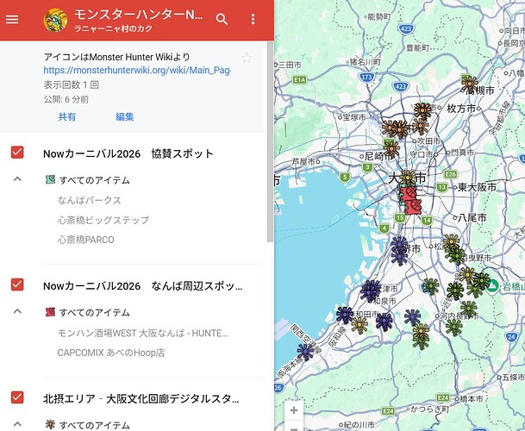The height and width of the screenshot is (431, 525).
Task: Uncheck the Nowカーニバル2026 協賛スポット layer
Action: pos(17,152)
